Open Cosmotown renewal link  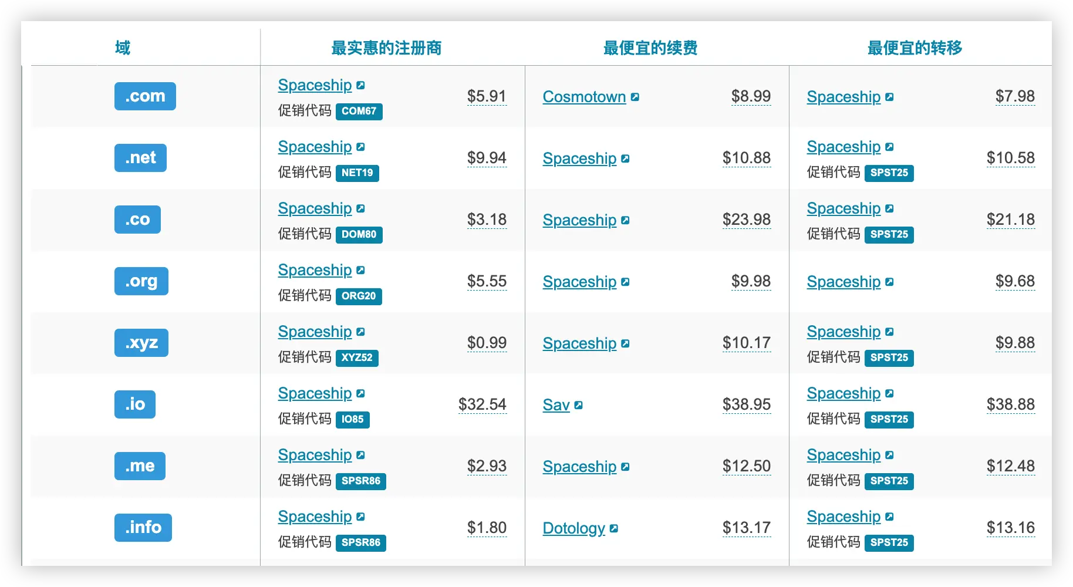(584, 97)
